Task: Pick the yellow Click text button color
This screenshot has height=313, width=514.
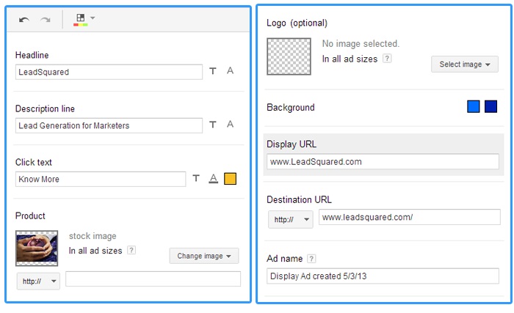Action: pyautogui.click(x=230, y=179)
